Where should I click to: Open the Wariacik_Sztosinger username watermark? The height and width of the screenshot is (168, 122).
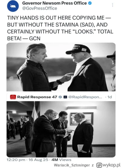pos(72,165)
